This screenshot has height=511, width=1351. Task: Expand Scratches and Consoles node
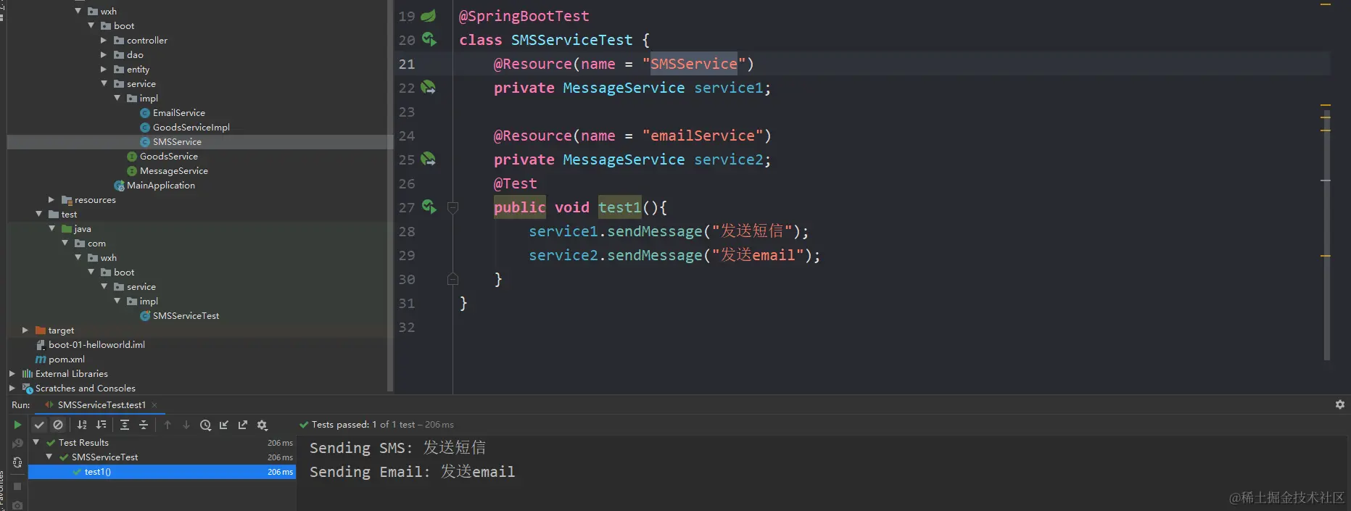point(12,388)
